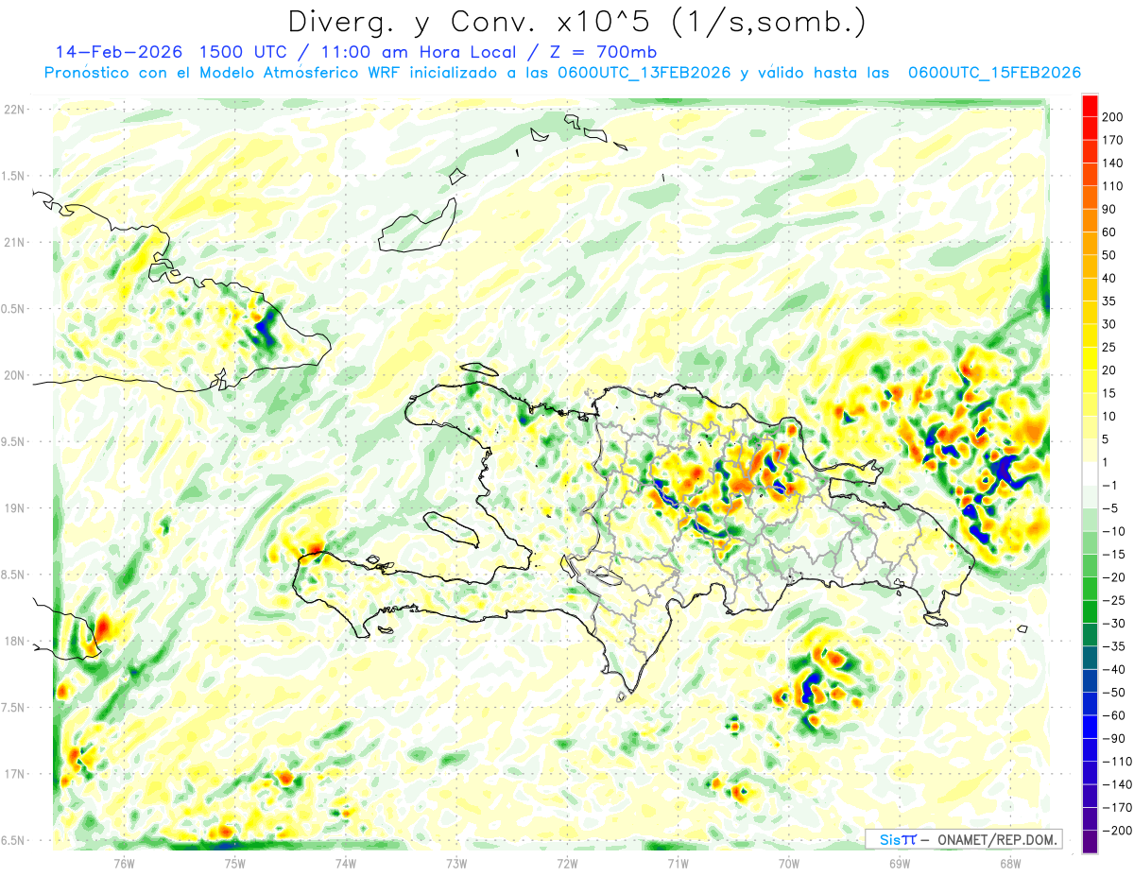Image resolution: width=1134 pixels, height=876 pixels.
Task: Click the "Sis" logo in credit box
Action: point(890,839)
